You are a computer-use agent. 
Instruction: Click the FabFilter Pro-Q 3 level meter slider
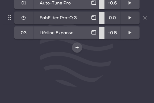[102, 18]
